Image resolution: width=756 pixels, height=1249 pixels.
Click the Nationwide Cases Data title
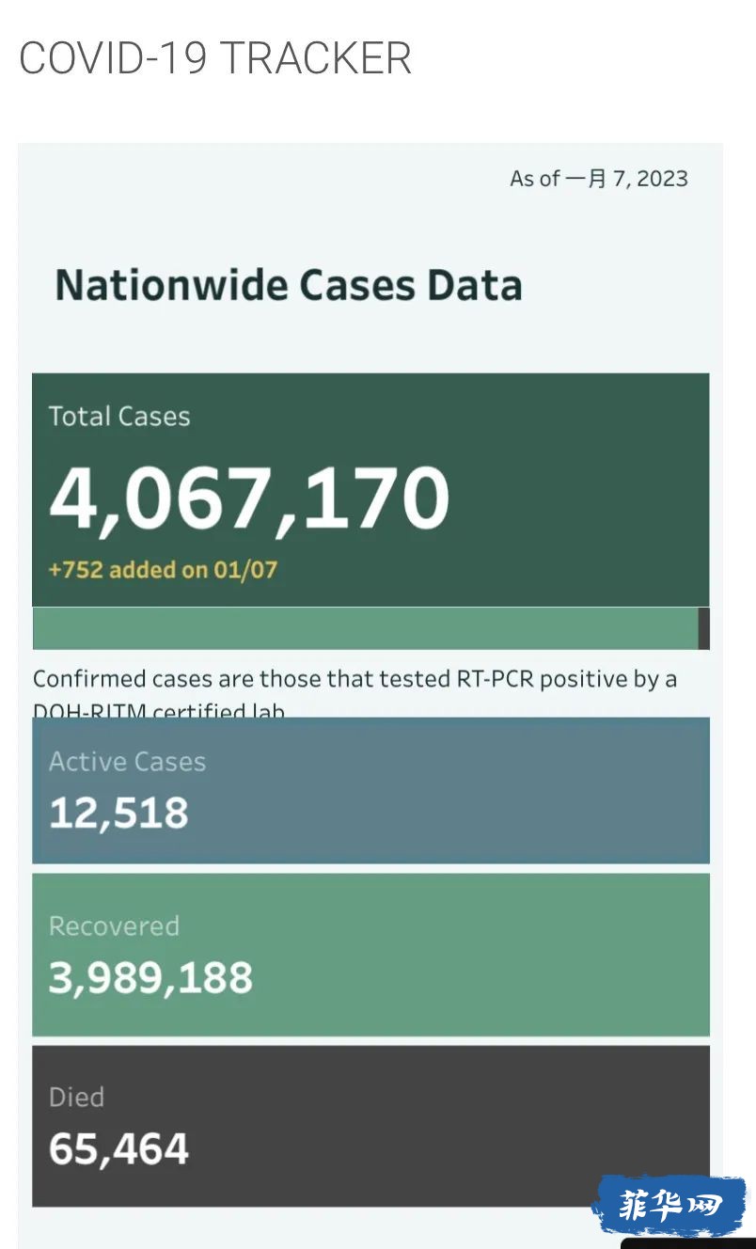[x=289, y=285]
